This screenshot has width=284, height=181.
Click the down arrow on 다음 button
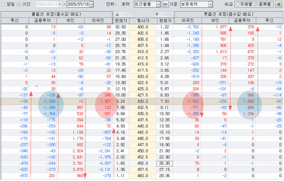click(x=157, y=14)
